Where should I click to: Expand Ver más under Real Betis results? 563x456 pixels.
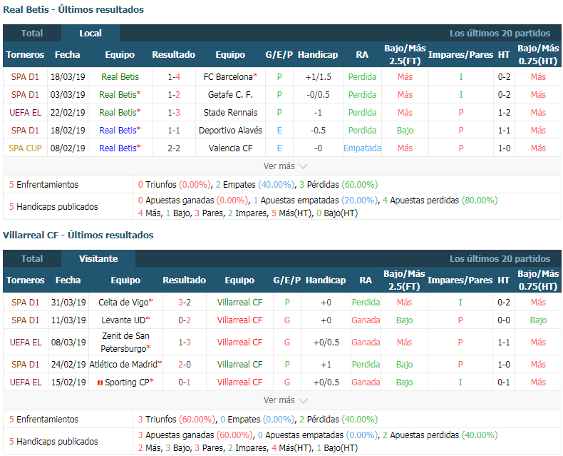(285, 166)
